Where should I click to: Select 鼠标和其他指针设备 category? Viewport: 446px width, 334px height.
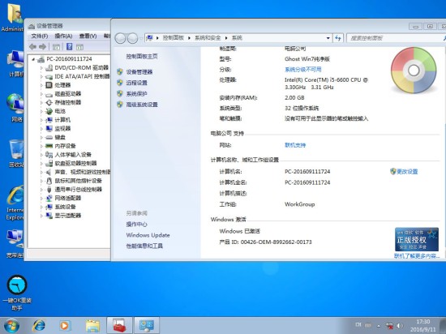pos(78,181)
